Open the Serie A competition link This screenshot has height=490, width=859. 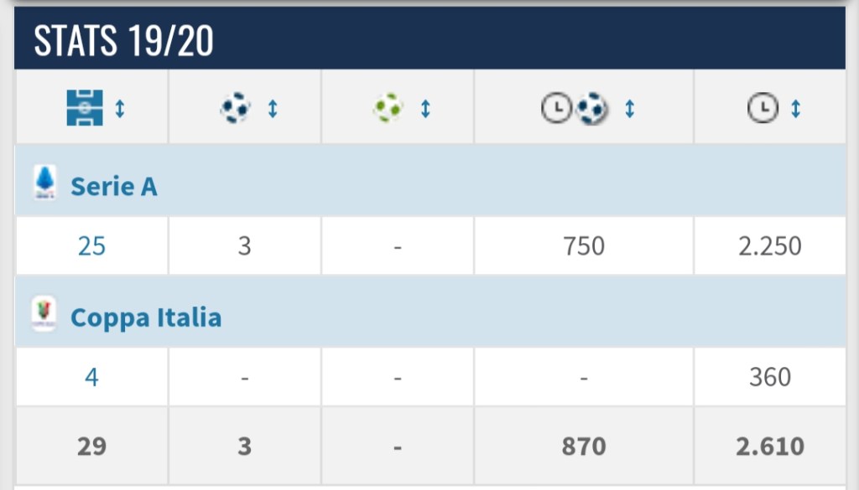pyautogui.click(x=114, y=186)
